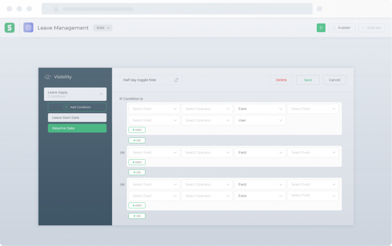The image size is (392, 246).
Task: Add an OR condition block
Action: click(137, 140)
